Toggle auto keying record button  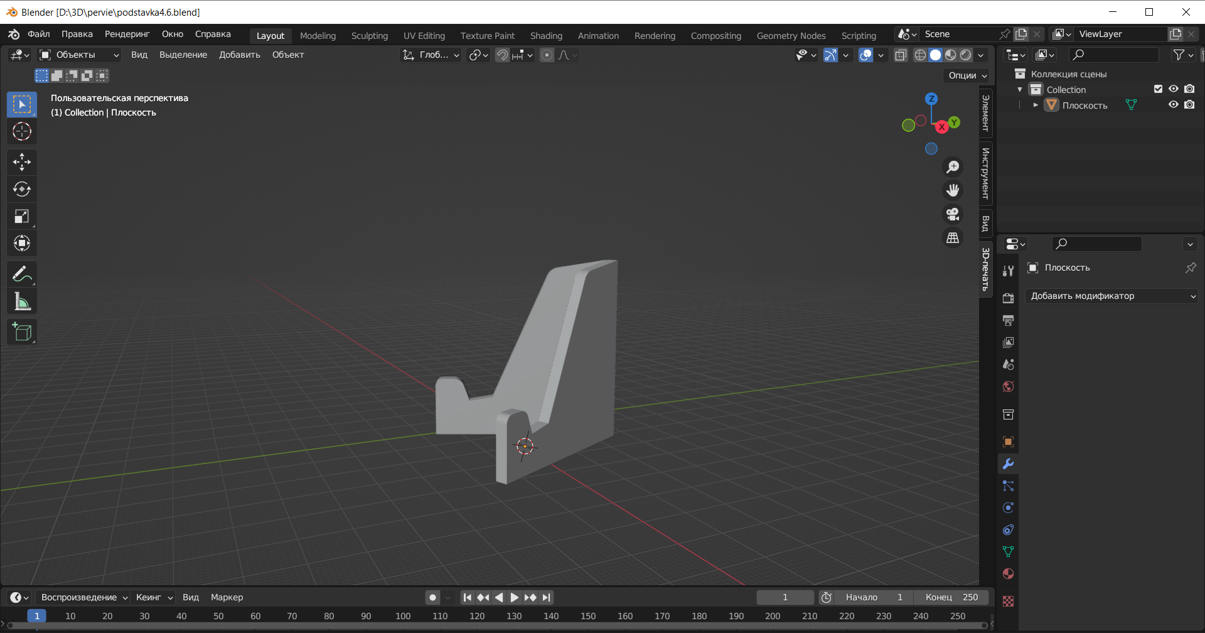point(432,598)
